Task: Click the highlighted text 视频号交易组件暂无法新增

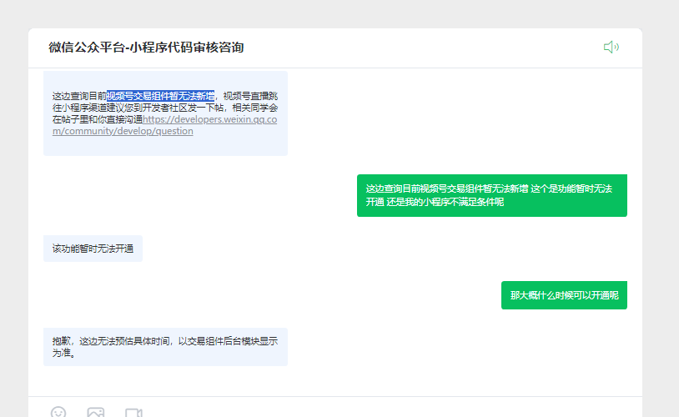Action: coord(161,96)
